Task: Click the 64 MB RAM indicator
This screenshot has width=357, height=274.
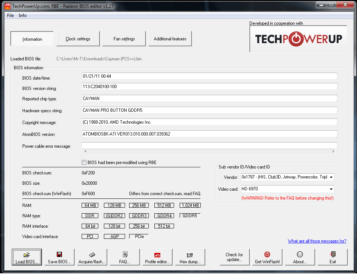Action: tap(90, 205)
